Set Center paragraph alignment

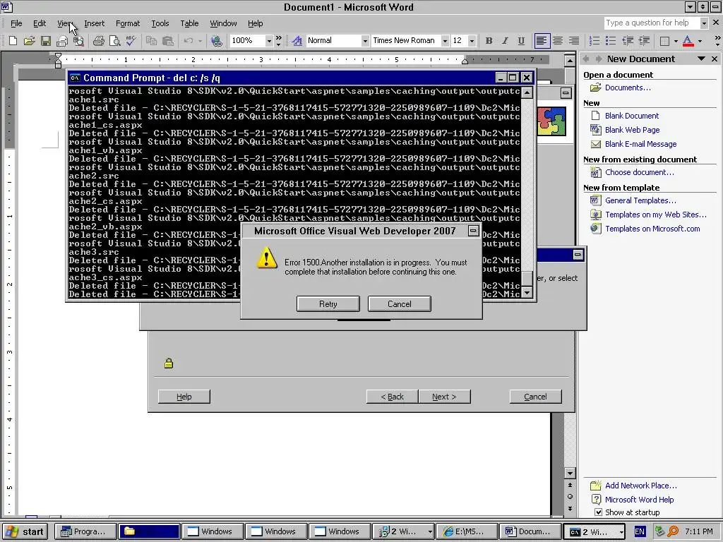558,41
